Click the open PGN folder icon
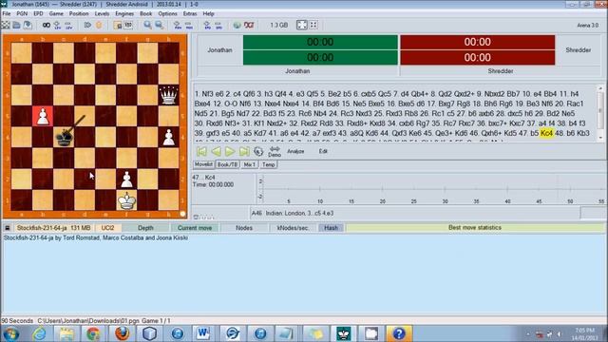 pyautogui.click(x=16, y=26)
